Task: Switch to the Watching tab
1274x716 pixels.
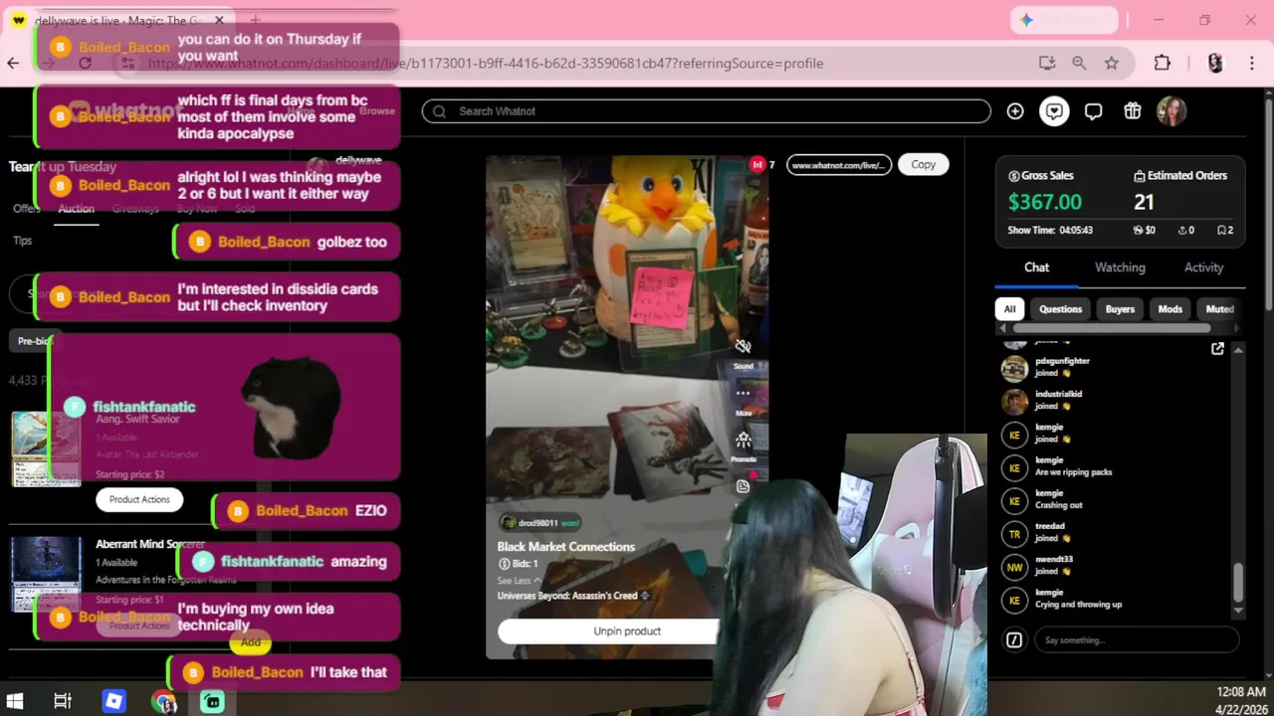Action: (1120, 268)
